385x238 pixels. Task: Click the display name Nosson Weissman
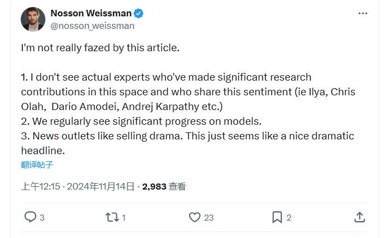pos(91,13)
